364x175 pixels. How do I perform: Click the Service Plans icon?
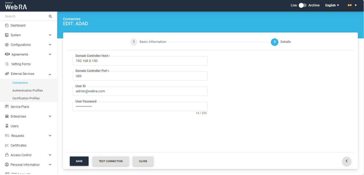(7, 107)
